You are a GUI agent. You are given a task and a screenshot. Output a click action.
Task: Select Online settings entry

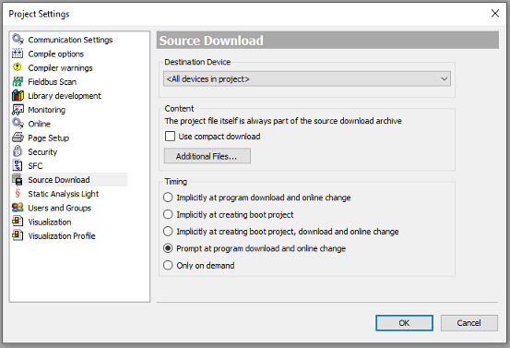tap(39, 124)
